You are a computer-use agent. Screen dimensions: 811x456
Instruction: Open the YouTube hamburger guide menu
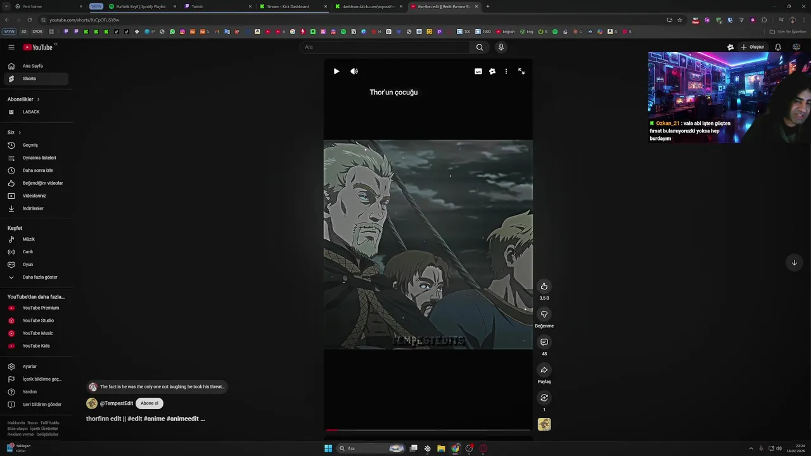click(11, 47)
